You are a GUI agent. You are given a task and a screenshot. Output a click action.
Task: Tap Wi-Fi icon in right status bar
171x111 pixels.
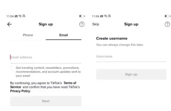click(106, 16)
